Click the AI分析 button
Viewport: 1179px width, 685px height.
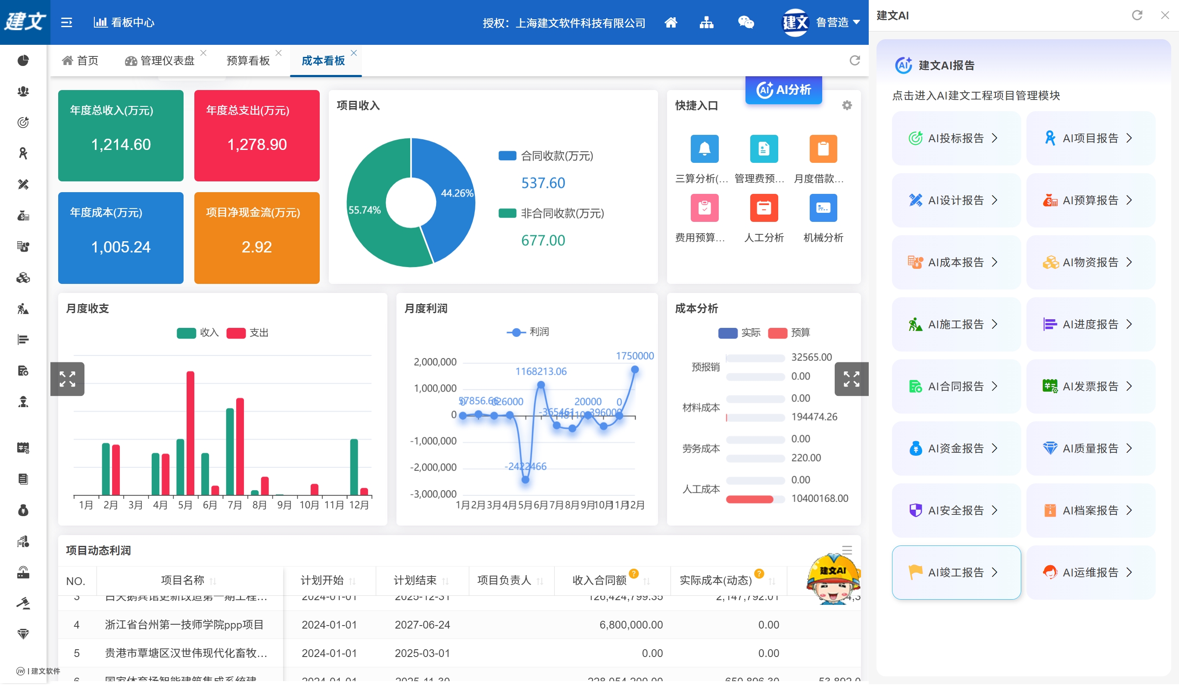tap(784, 89)
